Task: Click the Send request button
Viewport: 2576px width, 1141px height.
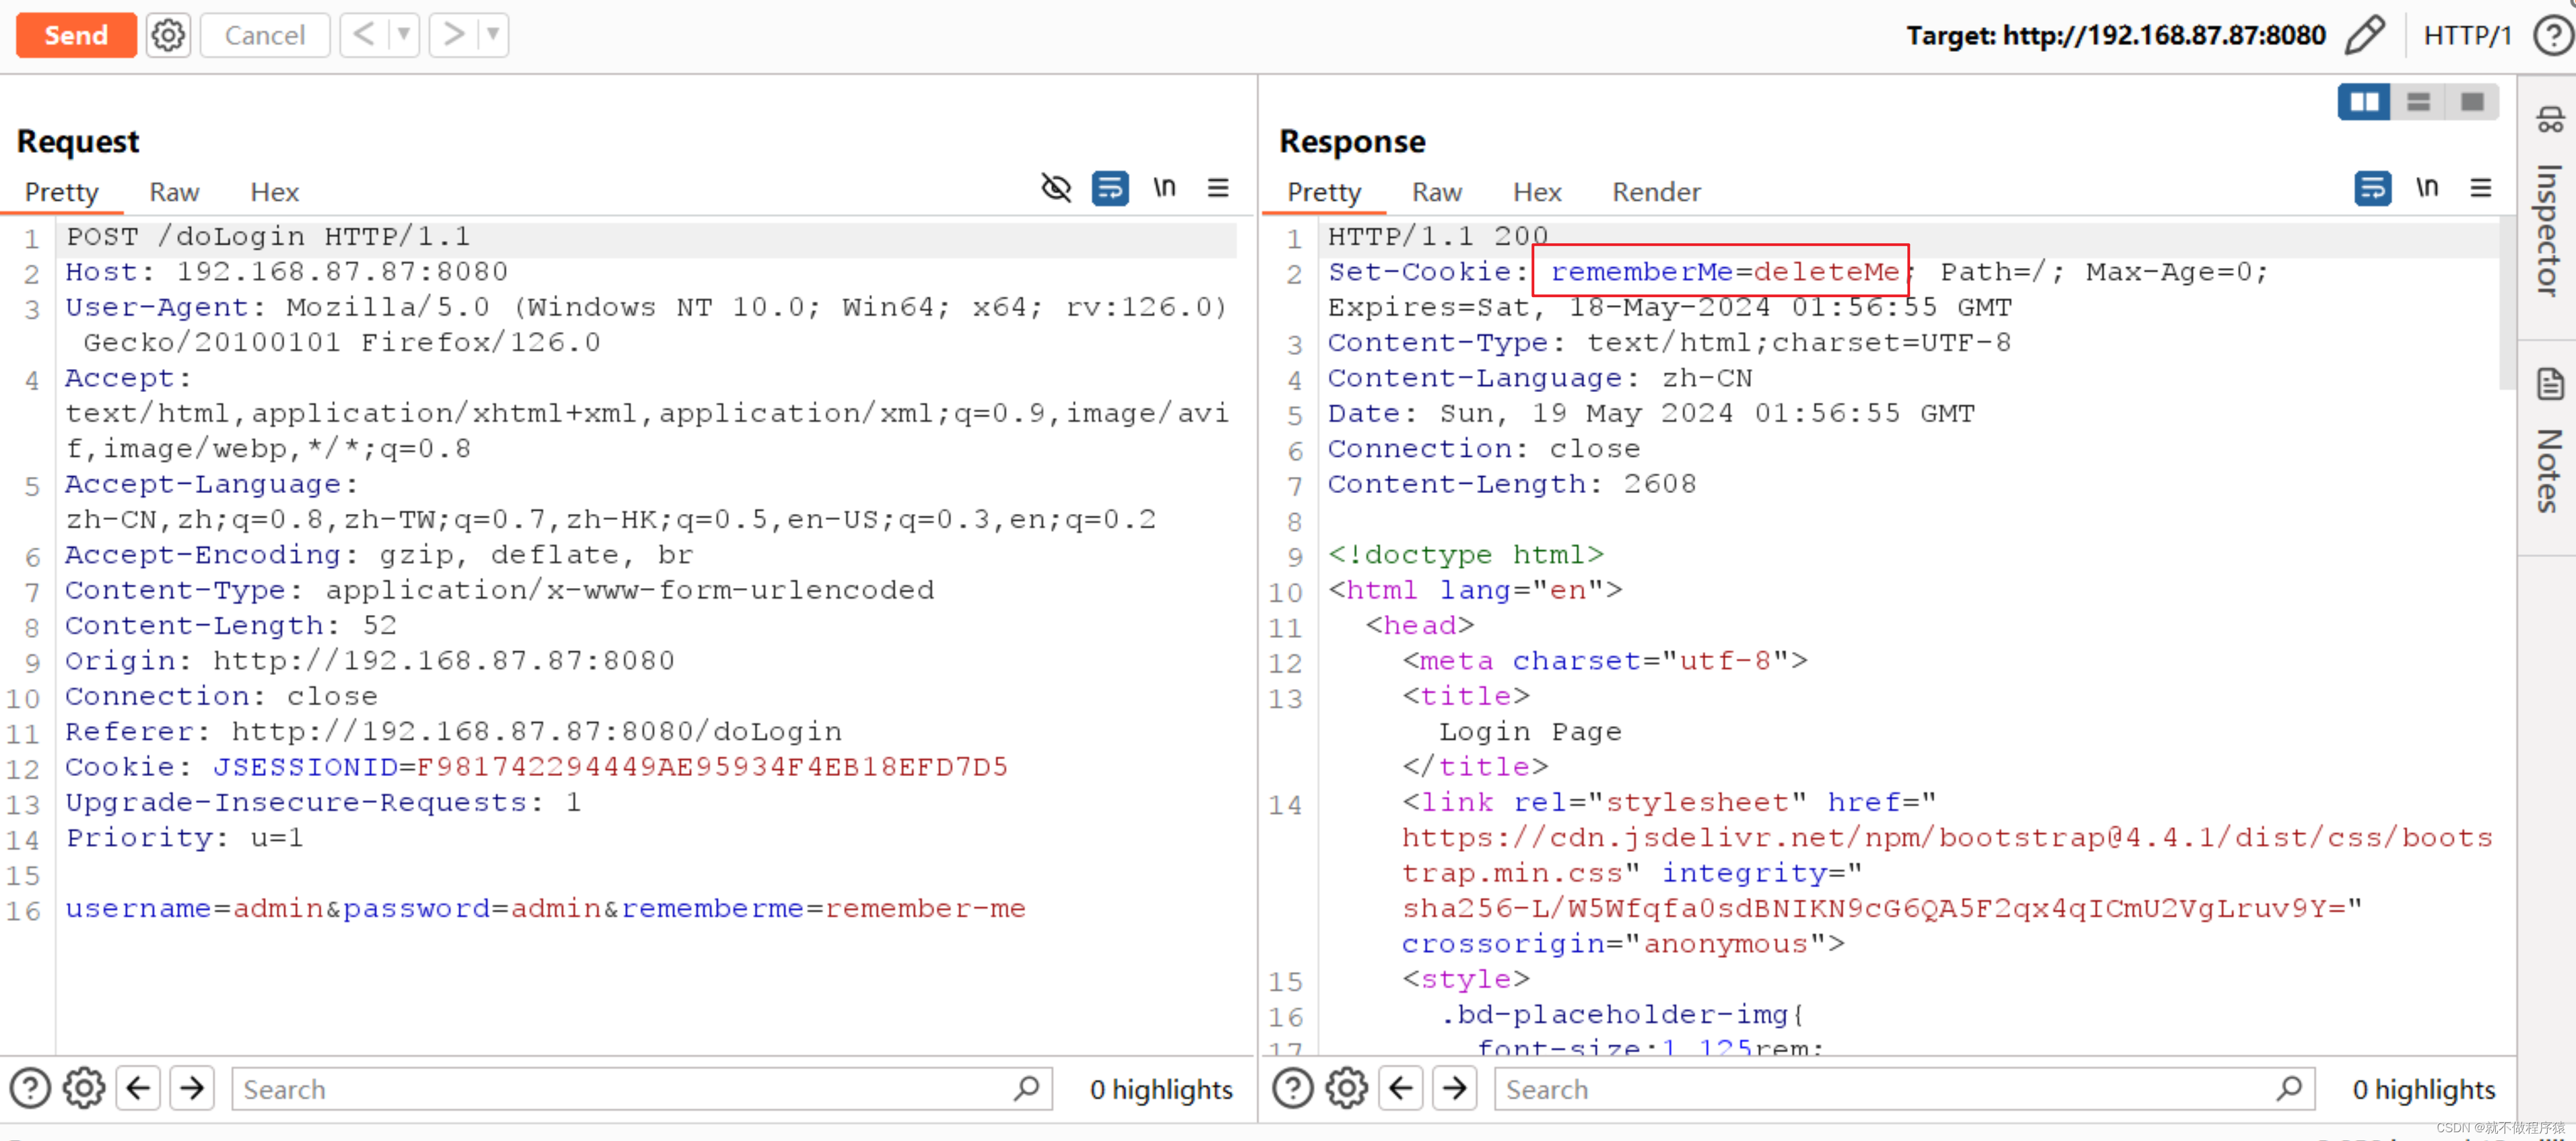Action: coord(76,35)
